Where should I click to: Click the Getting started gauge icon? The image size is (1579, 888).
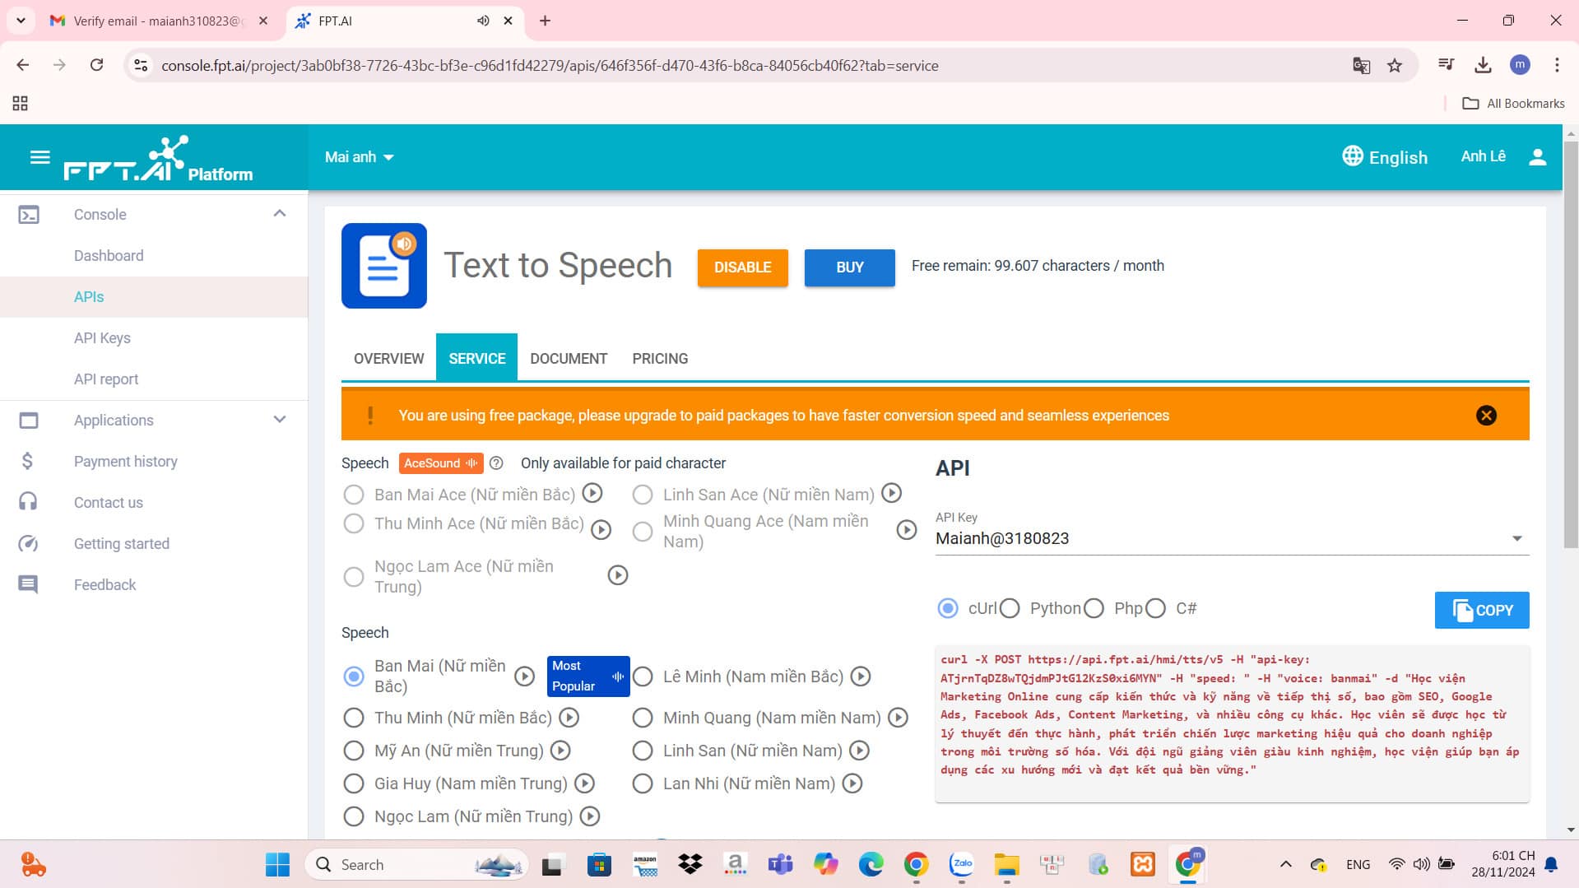tap(28, 543)
